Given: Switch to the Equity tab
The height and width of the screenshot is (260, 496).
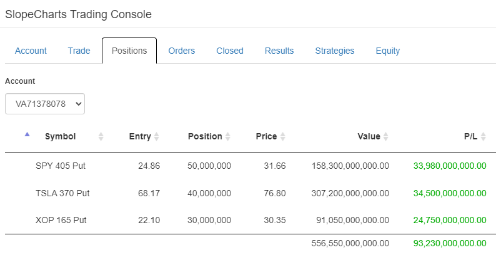Looking at the screenshot, I should (x=388, y=51).
